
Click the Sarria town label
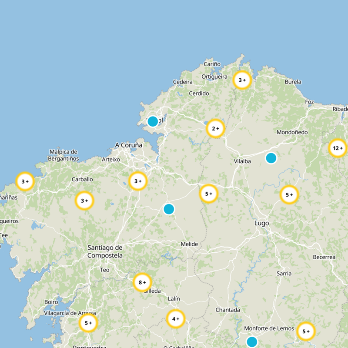(x=284, y=274)
